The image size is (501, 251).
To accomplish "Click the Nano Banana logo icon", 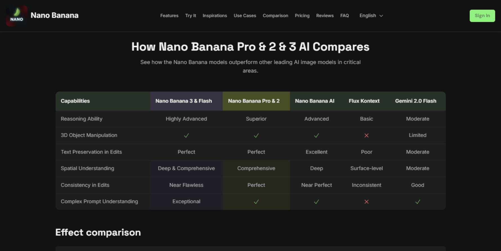I will (x=17, y=16).
